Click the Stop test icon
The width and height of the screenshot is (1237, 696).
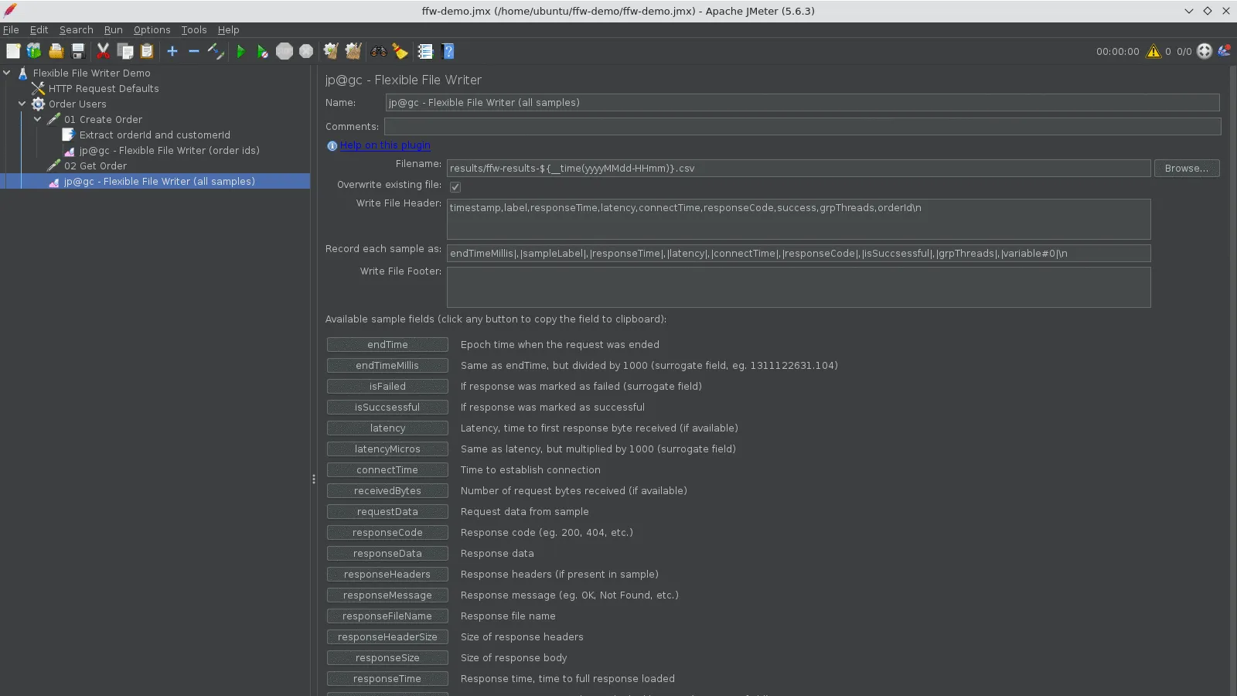(285, 51)
